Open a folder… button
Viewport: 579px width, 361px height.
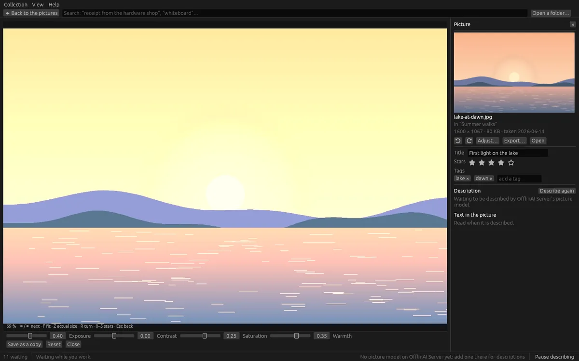pos(551,13)
